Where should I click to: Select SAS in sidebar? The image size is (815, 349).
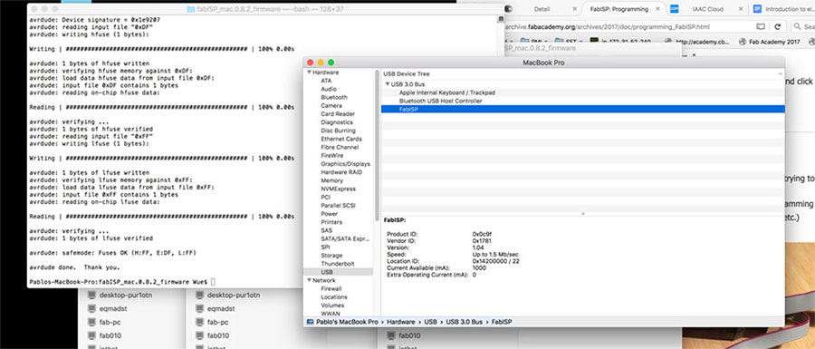pyautogui.click(x=326, y=230)
